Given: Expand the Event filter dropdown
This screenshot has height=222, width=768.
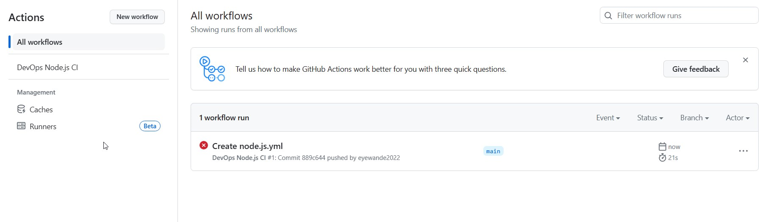Looking at the screenshot, I should coord(608,118).
